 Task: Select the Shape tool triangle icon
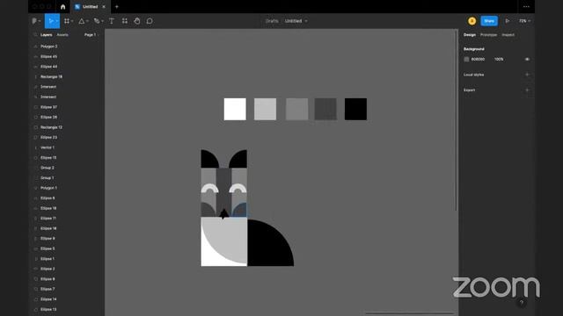(x=82, y=21)
